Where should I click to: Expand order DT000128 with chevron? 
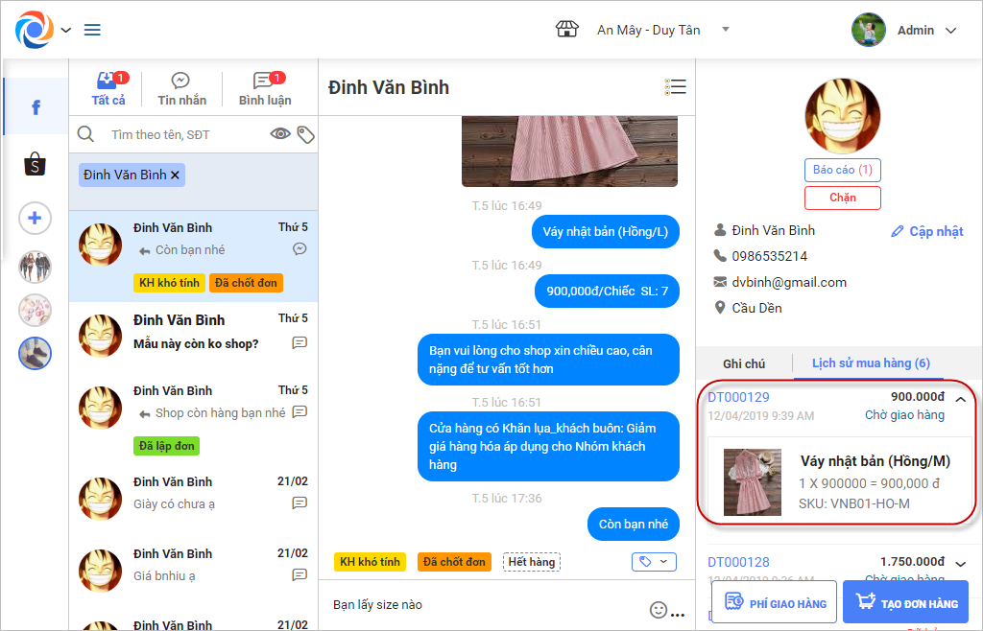(960, 564)
